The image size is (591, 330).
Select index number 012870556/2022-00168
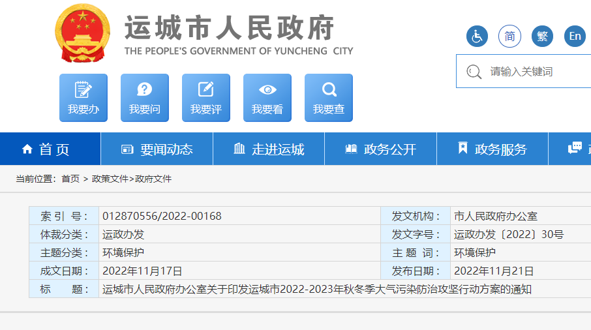(162, 217)
